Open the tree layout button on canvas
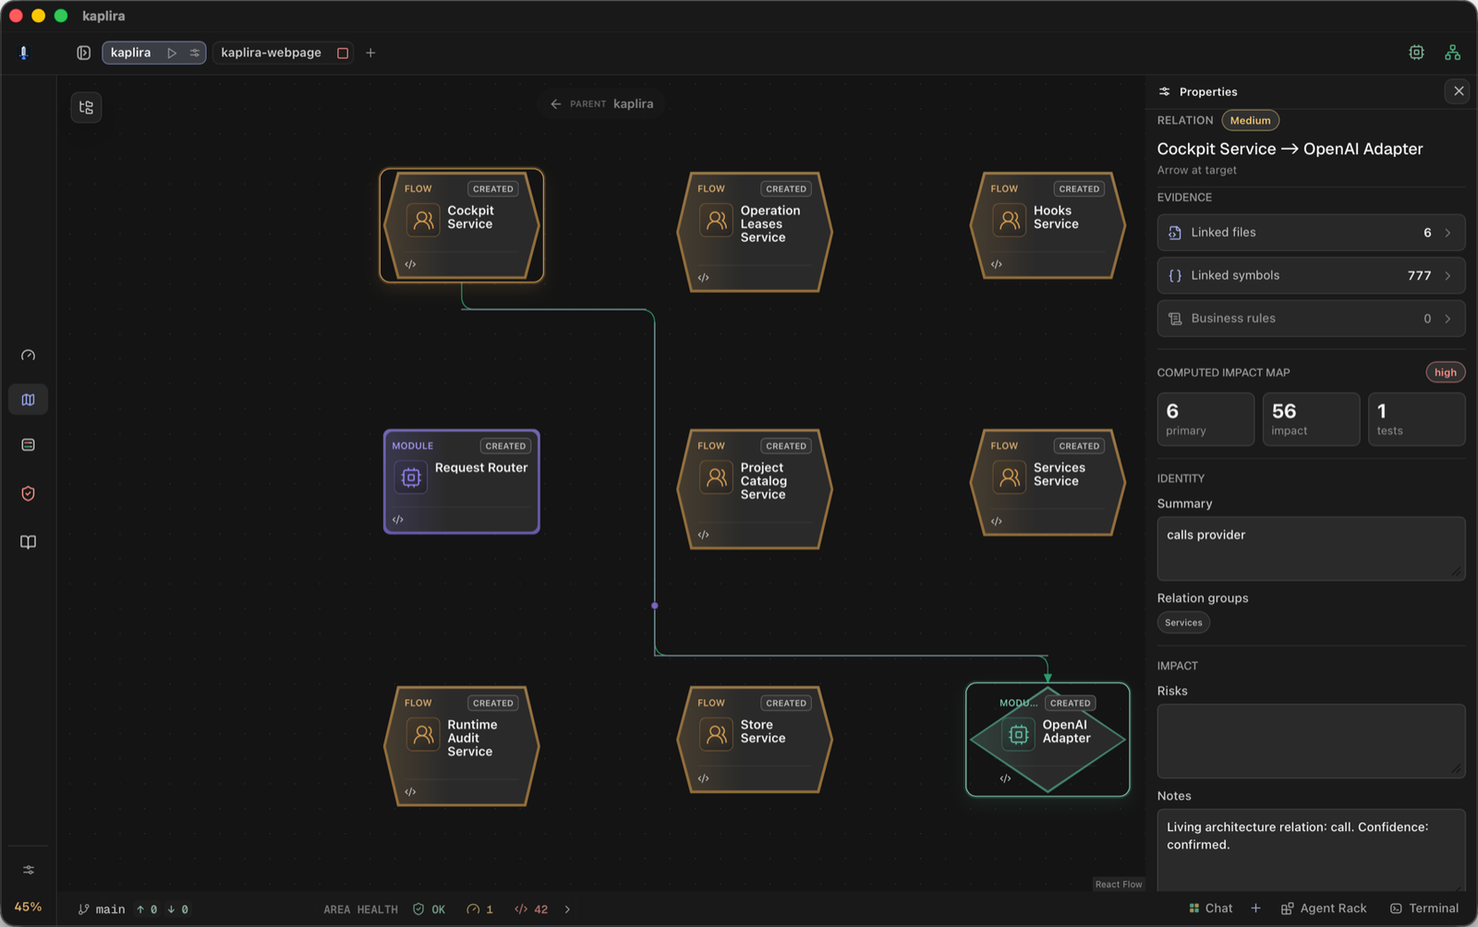The height and width of the screenshot is (927, 1478). (86, 107)
